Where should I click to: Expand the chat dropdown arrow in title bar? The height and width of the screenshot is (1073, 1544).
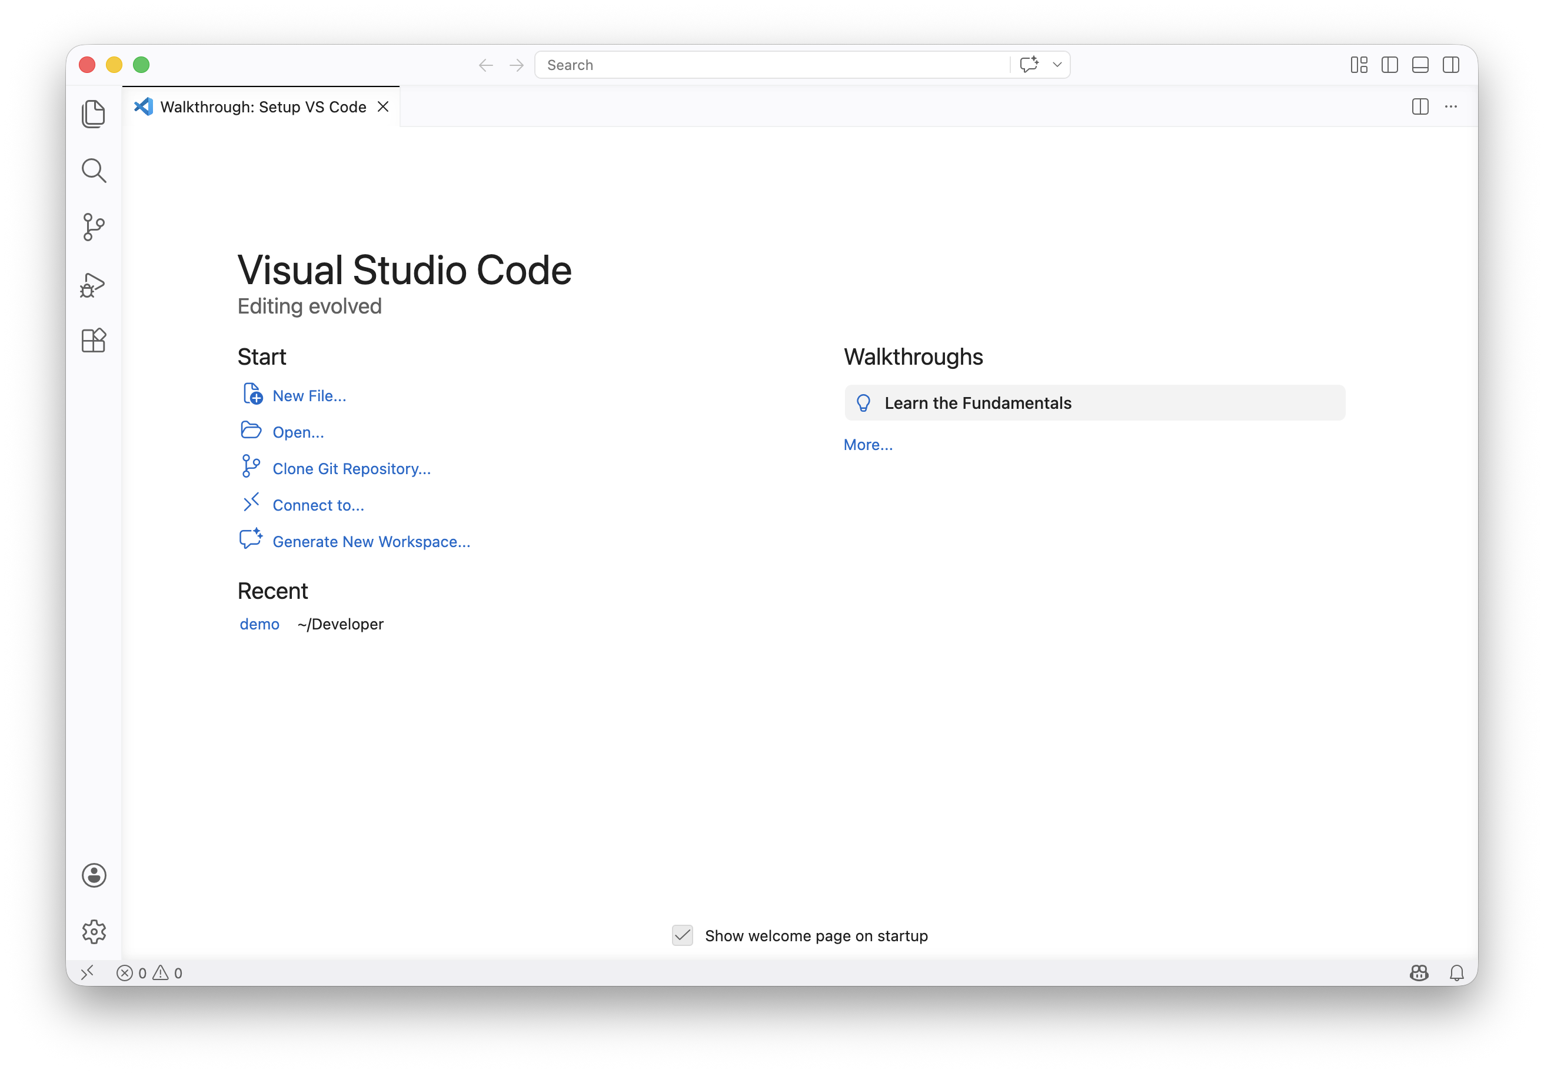pyautogui.click(x=1057, y=65)
